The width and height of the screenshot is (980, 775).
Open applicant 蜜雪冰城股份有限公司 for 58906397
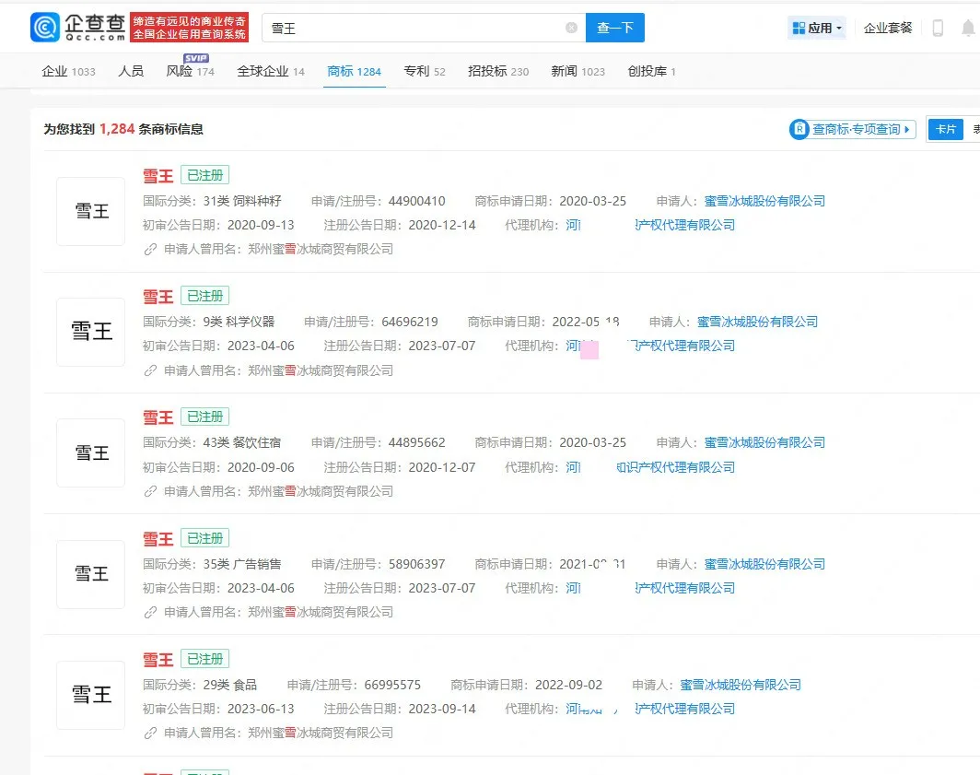click(x=764, y=564)
